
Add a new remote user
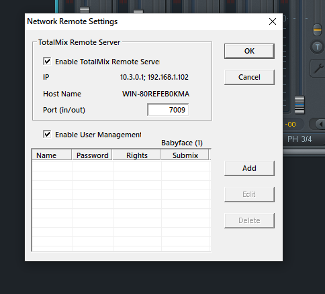pyautogui.click(x=249, y=168)
